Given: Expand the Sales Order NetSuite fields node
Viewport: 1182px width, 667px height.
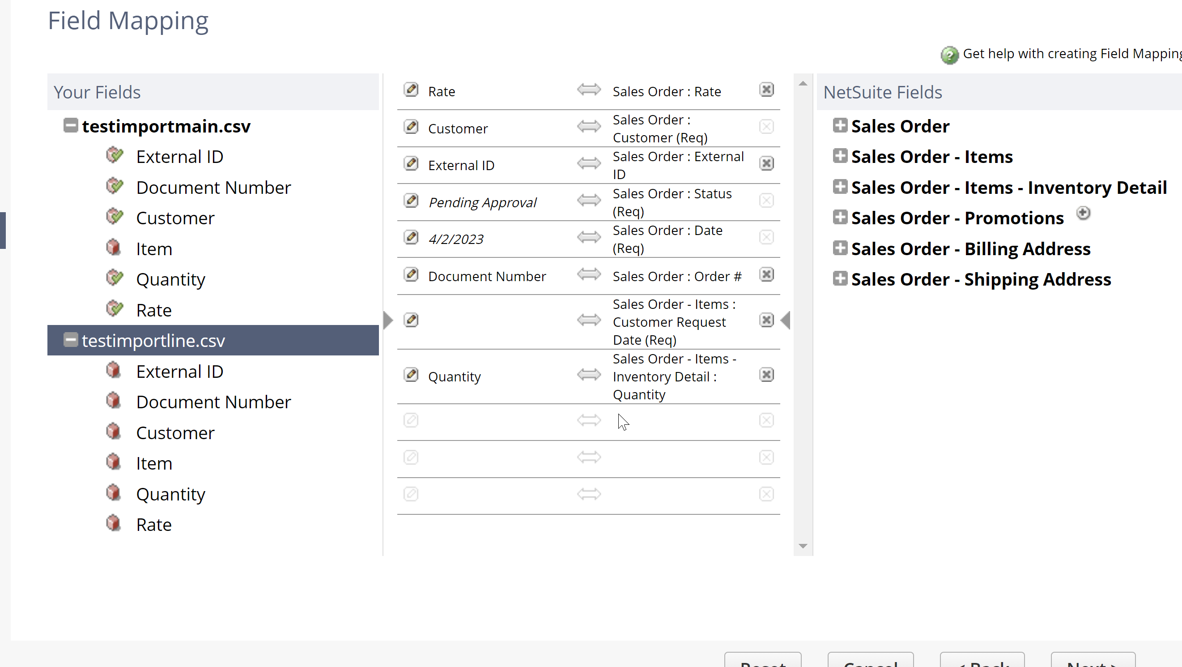Looking at the screenshot, I should (x=840, y=125).
